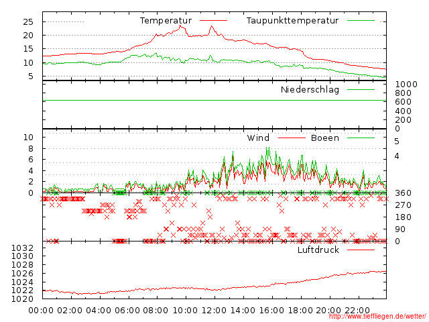Click the 04:00 time axis label

[99, 311]
